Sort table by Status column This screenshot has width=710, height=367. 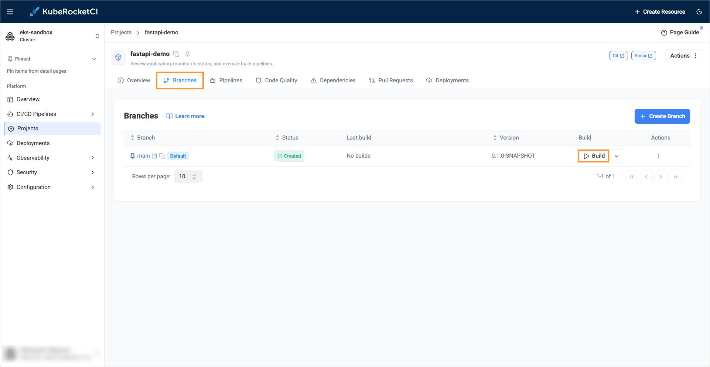tap(287, 138)
